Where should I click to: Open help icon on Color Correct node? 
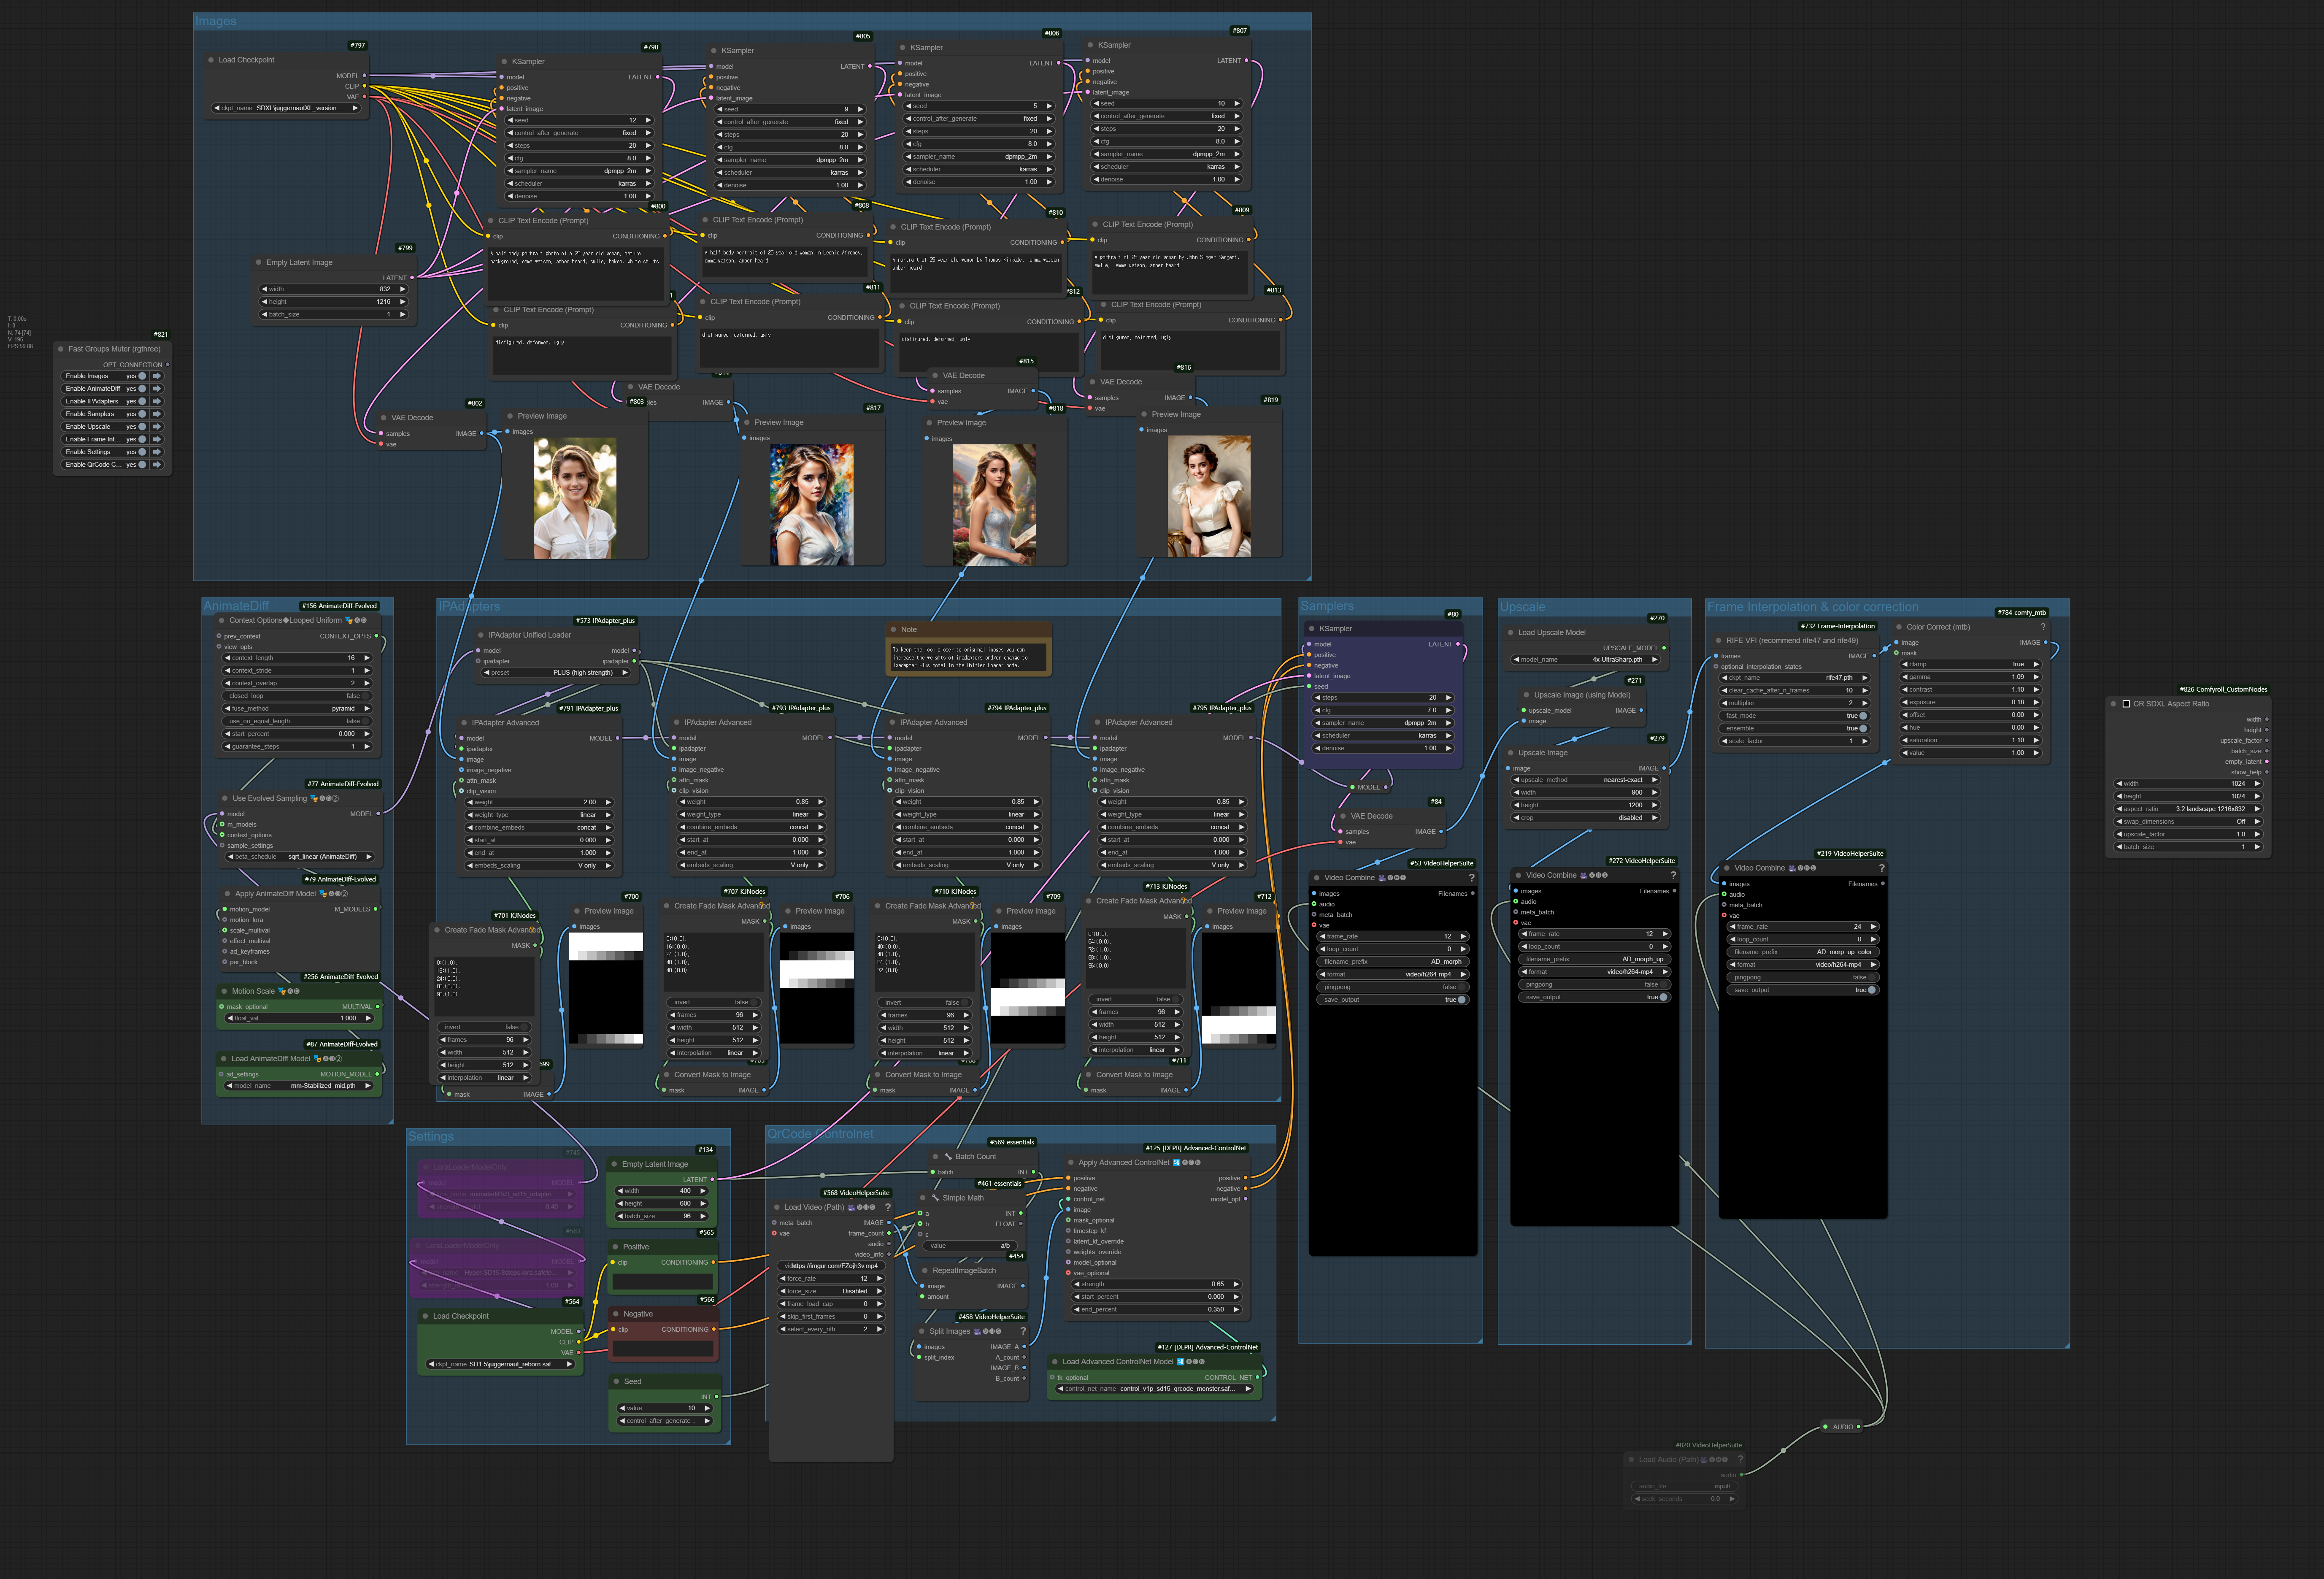click(x=2042, y=627)
